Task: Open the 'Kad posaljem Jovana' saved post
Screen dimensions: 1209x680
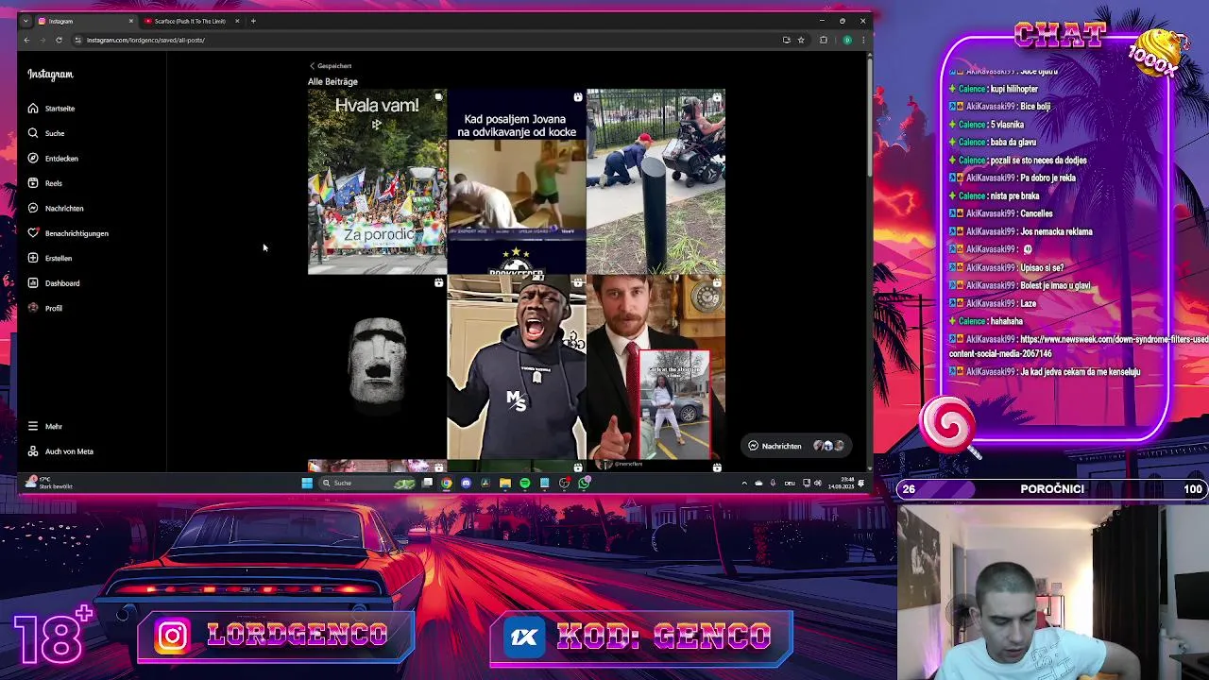Action: pos(517,181)
